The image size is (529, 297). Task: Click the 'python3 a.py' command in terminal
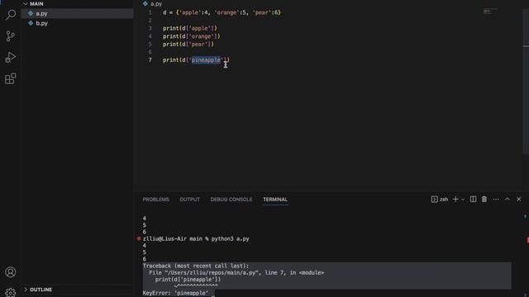(x=230, y=238)
